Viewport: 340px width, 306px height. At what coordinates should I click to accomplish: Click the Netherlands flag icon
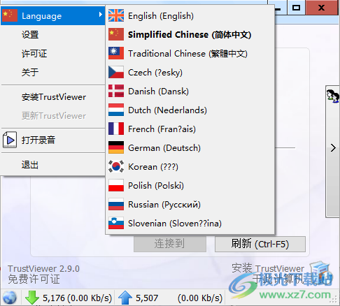point(116,110)
